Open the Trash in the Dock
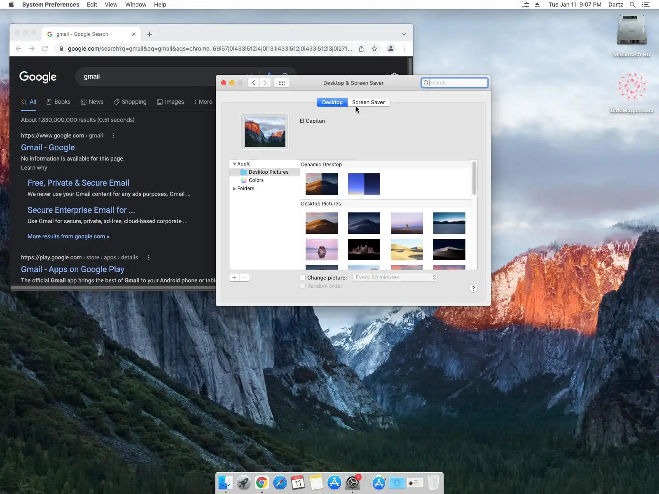This screenshot has width=659, height=494. pyautogui.click(x=433, y=482)
